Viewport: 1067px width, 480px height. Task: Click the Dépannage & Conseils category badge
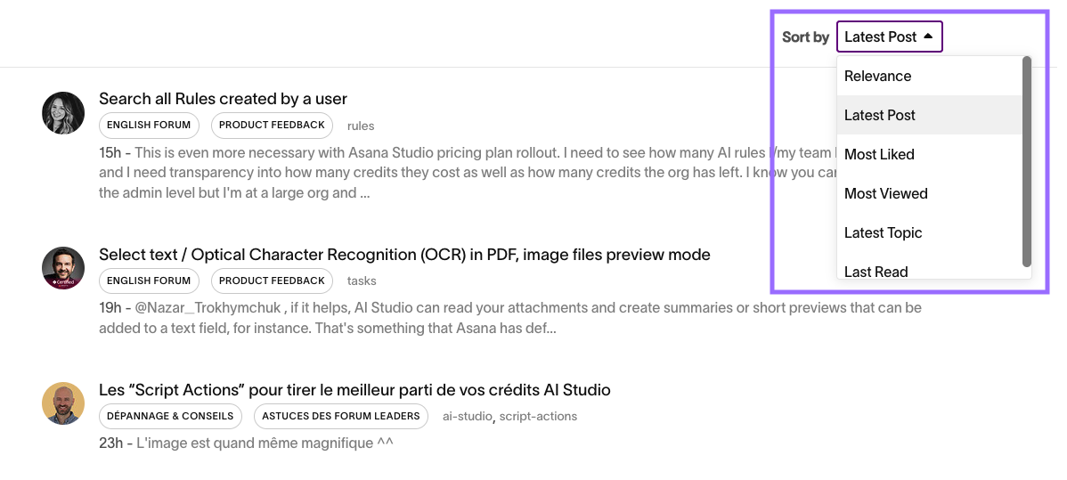click(x=170, y=416)
